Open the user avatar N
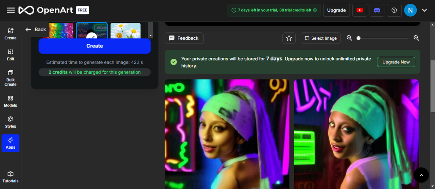This screenshot has width=435, height=189. 411,10
